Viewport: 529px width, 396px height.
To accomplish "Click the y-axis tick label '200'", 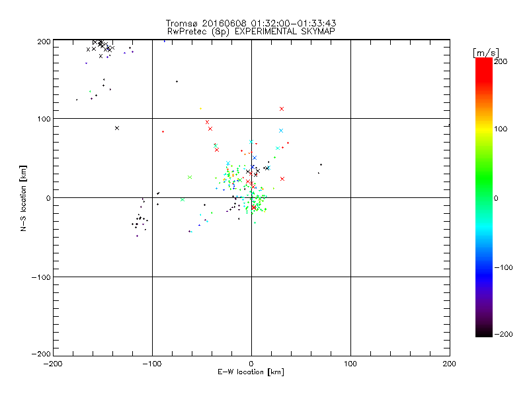I will (44, 42).
